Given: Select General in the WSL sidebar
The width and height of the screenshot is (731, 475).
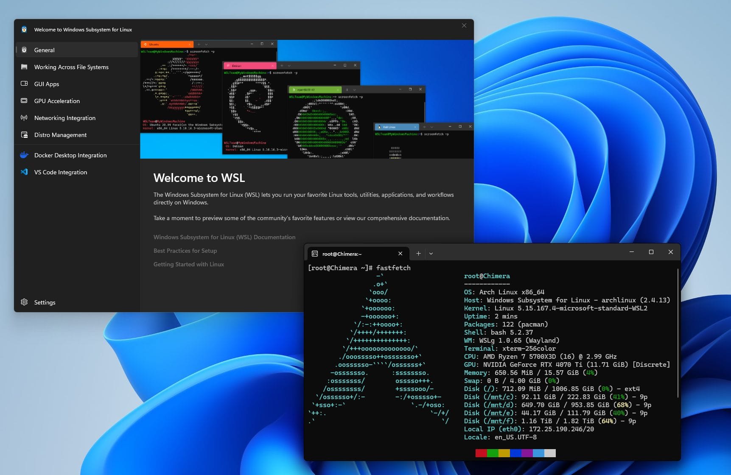Looking at the screenshot, I should (44, 50).
